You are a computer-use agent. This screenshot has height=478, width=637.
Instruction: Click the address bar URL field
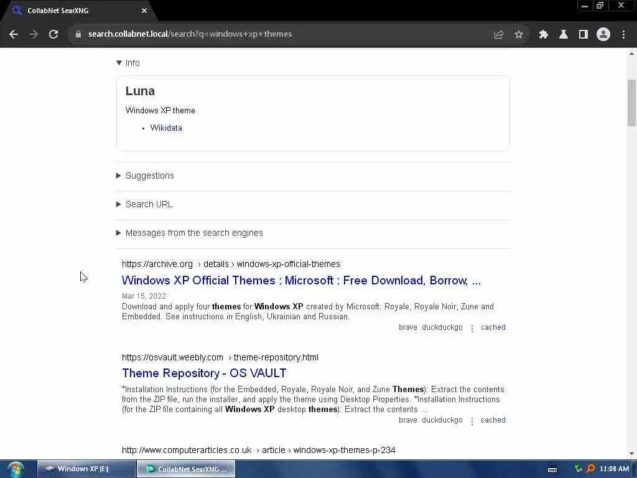coord(284,34)
